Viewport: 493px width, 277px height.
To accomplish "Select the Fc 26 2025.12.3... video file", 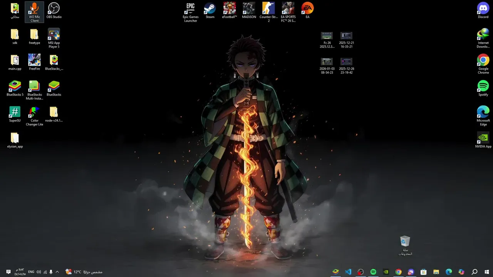I will [x=327, y=40].
